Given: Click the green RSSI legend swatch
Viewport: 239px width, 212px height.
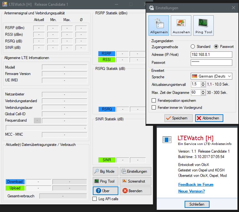Looking at the screenshot, I should click(107, 60).
